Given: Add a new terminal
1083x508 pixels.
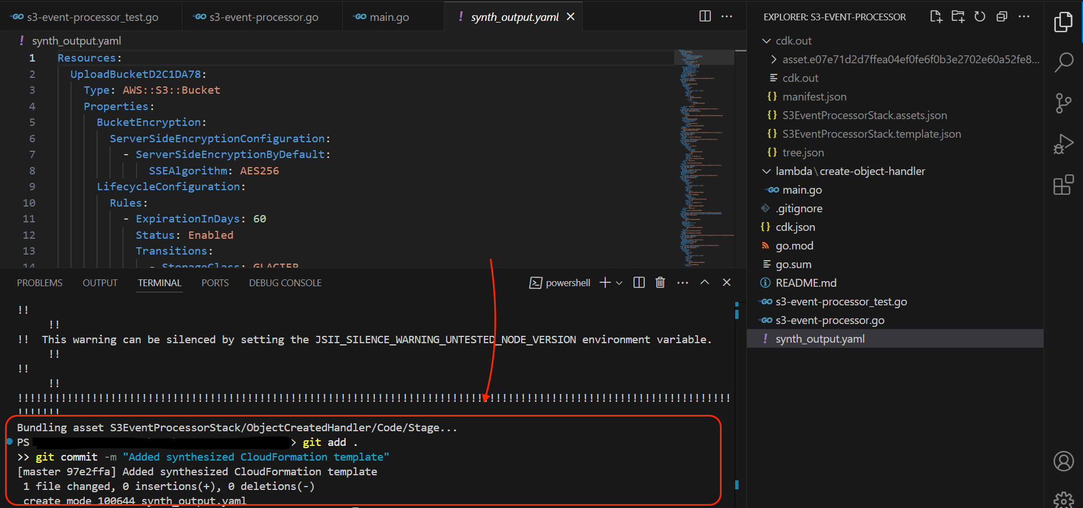Looking at the screenshot, I should (605, 282).
